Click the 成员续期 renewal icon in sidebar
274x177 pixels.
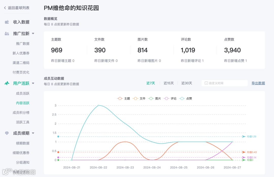[x=6, y=133]
